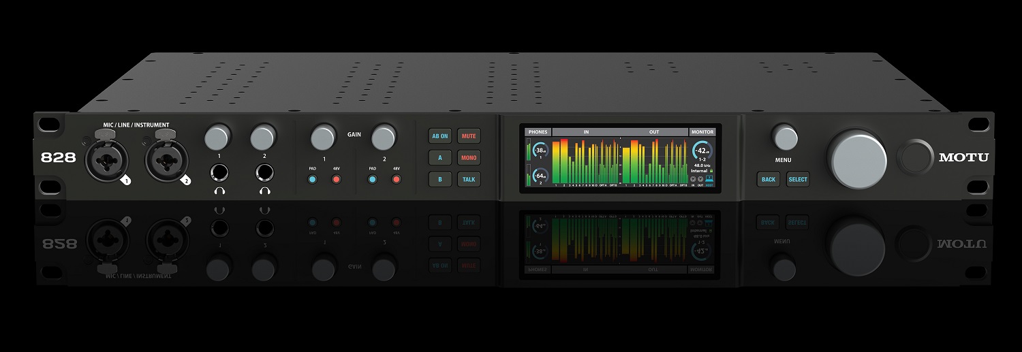Click the GAIN knob for channel 2
The height and width of the screenshot is (352, 1022).
[384, 137]
